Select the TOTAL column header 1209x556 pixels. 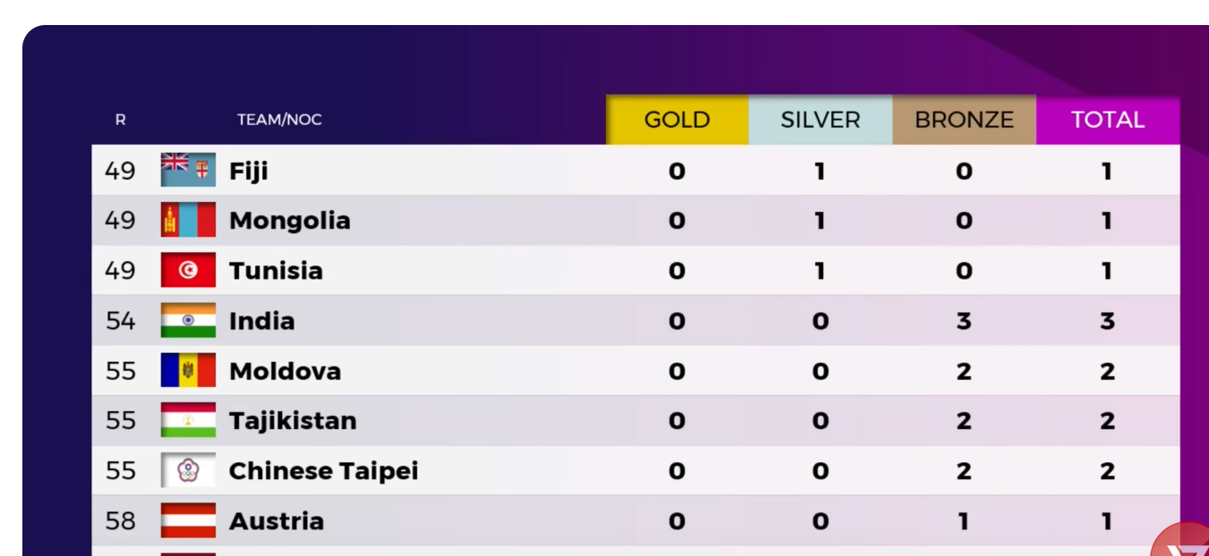1108,120
